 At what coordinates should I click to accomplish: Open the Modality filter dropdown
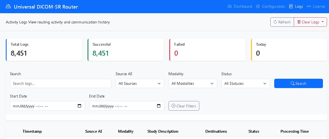click(x=193, y=83)
